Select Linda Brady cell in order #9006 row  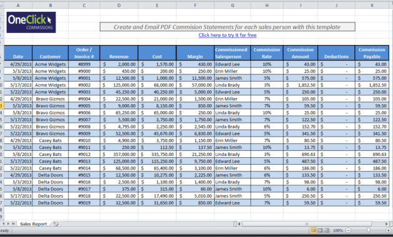232,113
